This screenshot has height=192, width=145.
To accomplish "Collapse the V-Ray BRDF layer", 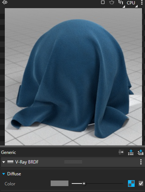I will [x=4, y=162].
